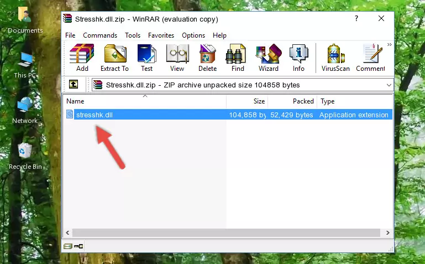Sort by the Packed column header
Image resolution: width=425 pixels, height=264 pixels.
(292, 101)
